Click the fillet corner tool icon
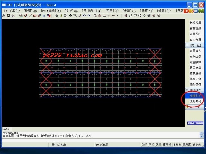The height and width of the screenshot is (154, 206). click(x=118, y=16)
